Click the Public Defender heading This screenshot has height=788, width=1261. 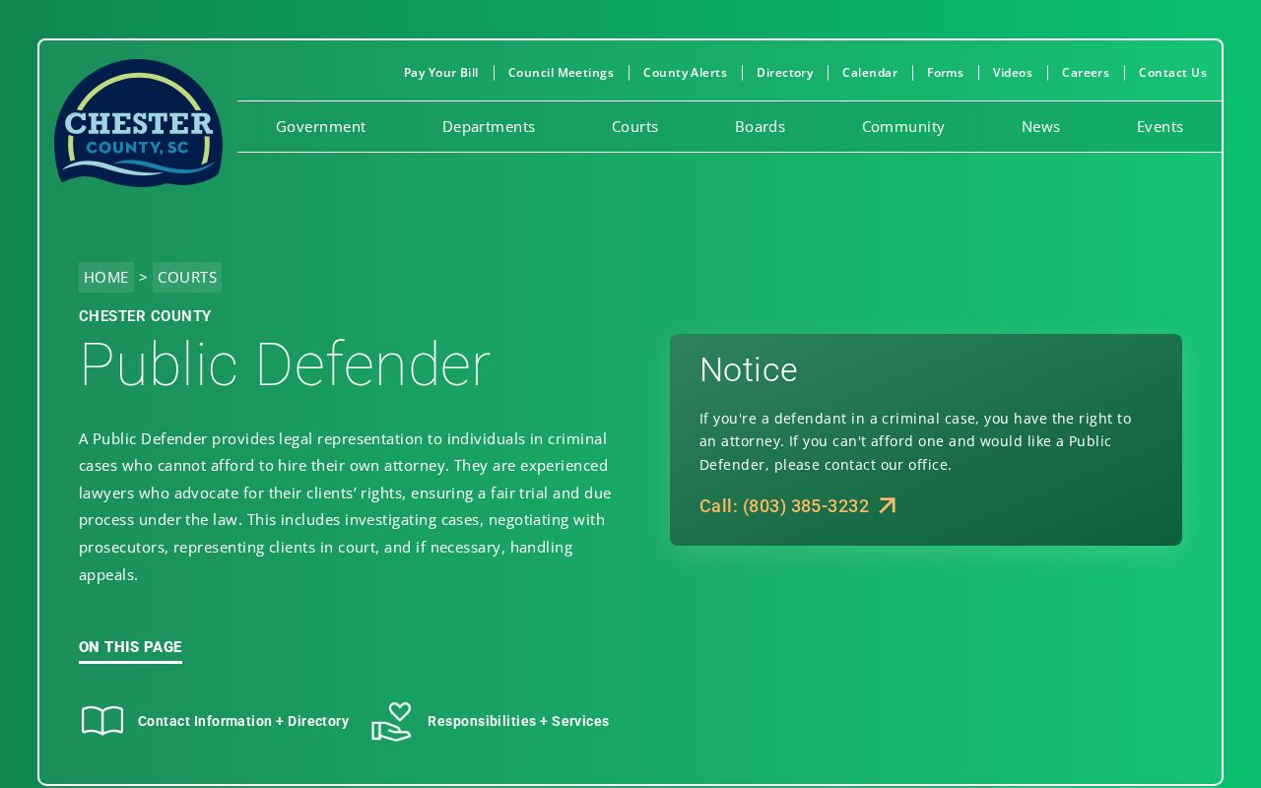(285, 364)
